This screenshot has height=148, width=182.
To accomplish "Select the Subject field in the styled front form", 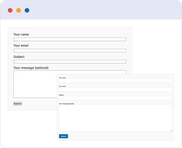I will click(x=115, y=98).
